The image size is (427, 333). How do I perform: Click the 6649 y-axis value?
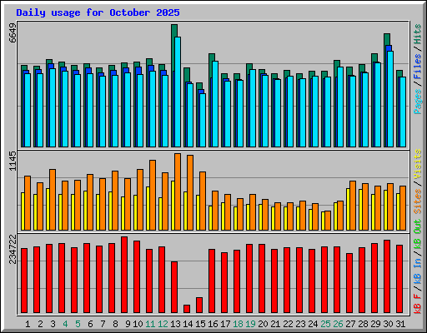click(13, 32)
